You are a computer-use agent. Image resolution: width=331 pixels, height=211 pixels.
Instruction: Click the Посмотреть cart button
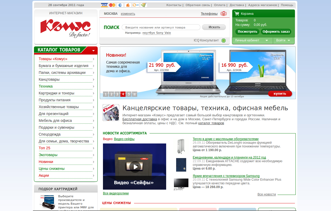(247, 32)
